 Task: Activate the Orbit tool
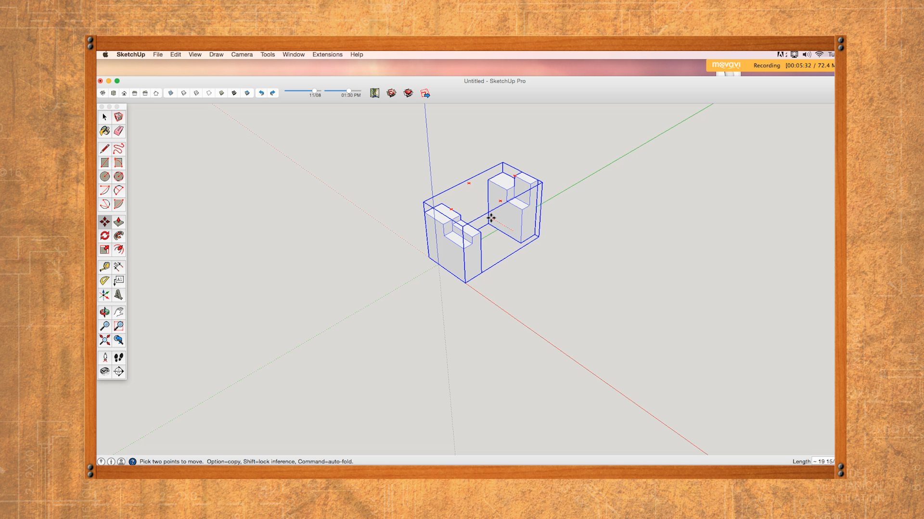pos(104,312)
